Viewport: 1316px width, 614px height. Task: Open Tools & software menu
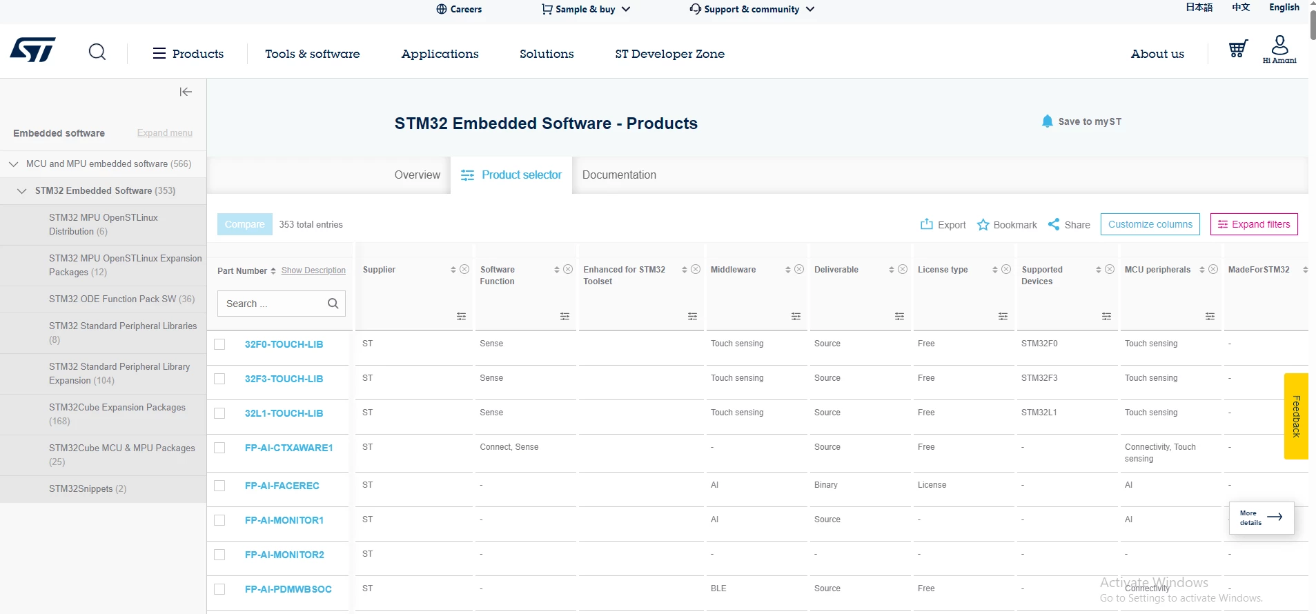[x=313, y=54]
